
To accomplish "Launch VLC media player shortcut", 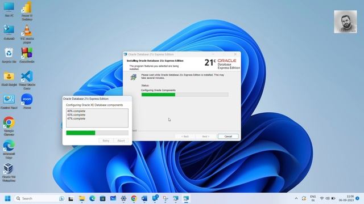I will 27,34.
